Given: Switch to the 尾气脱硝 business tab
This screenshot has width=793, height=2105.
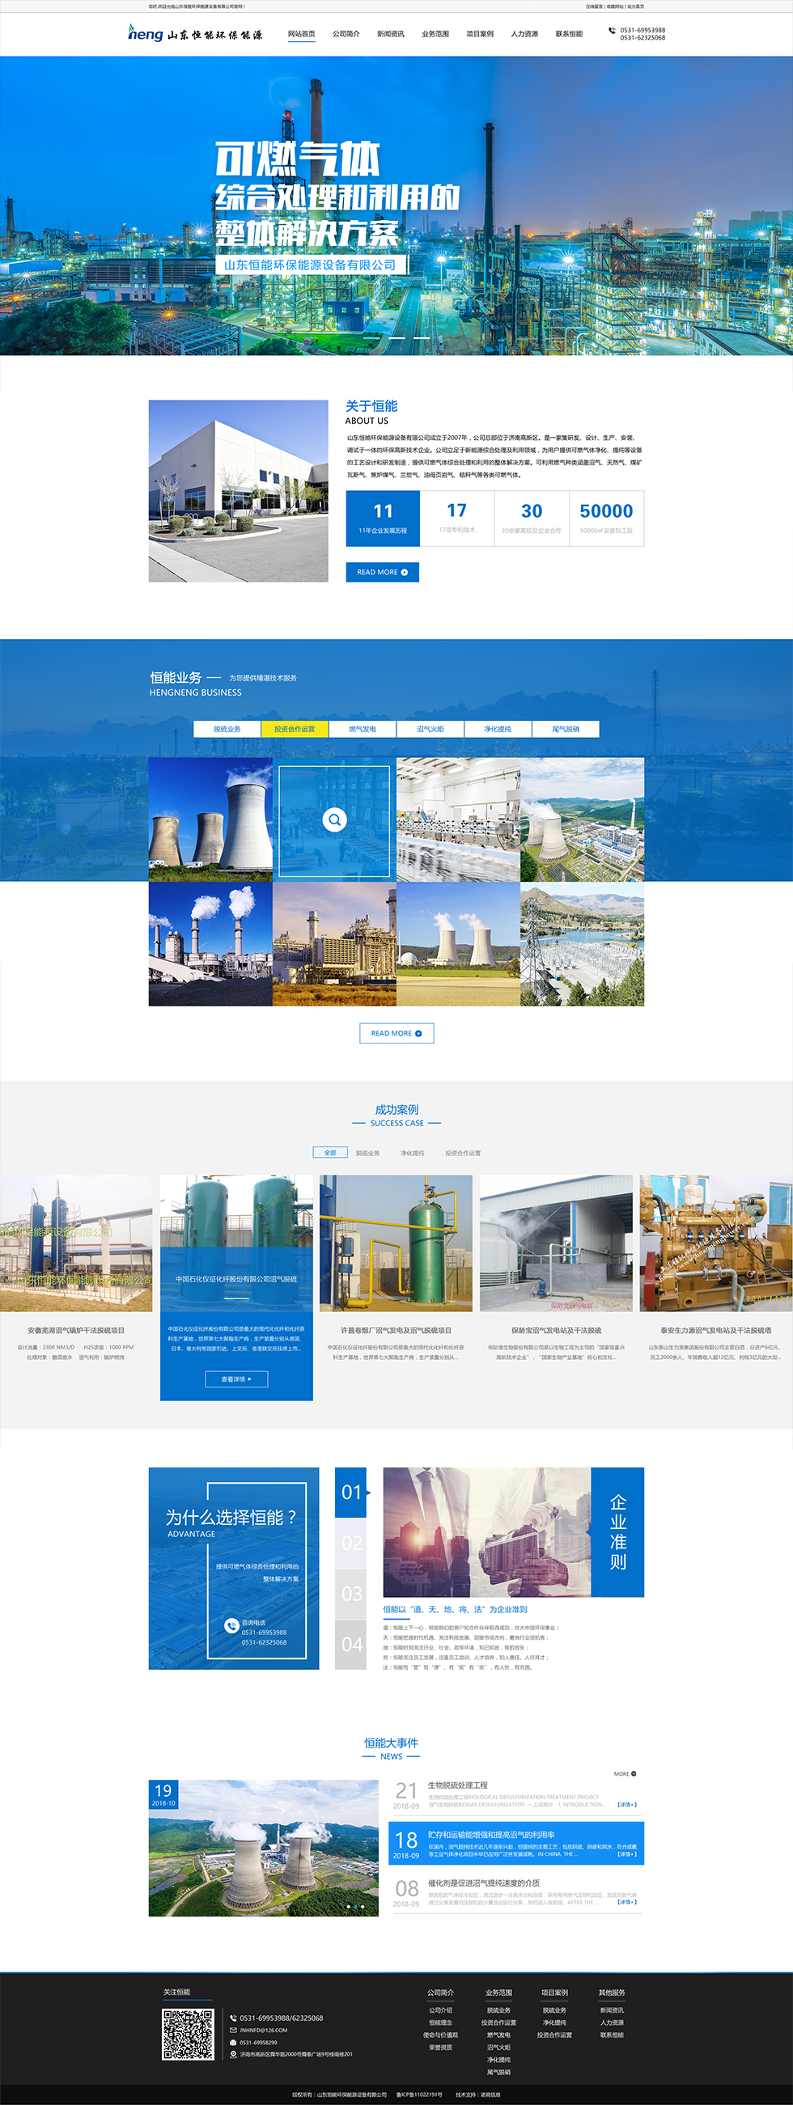Looking at the screenshot, I should (x=566, y=729).
